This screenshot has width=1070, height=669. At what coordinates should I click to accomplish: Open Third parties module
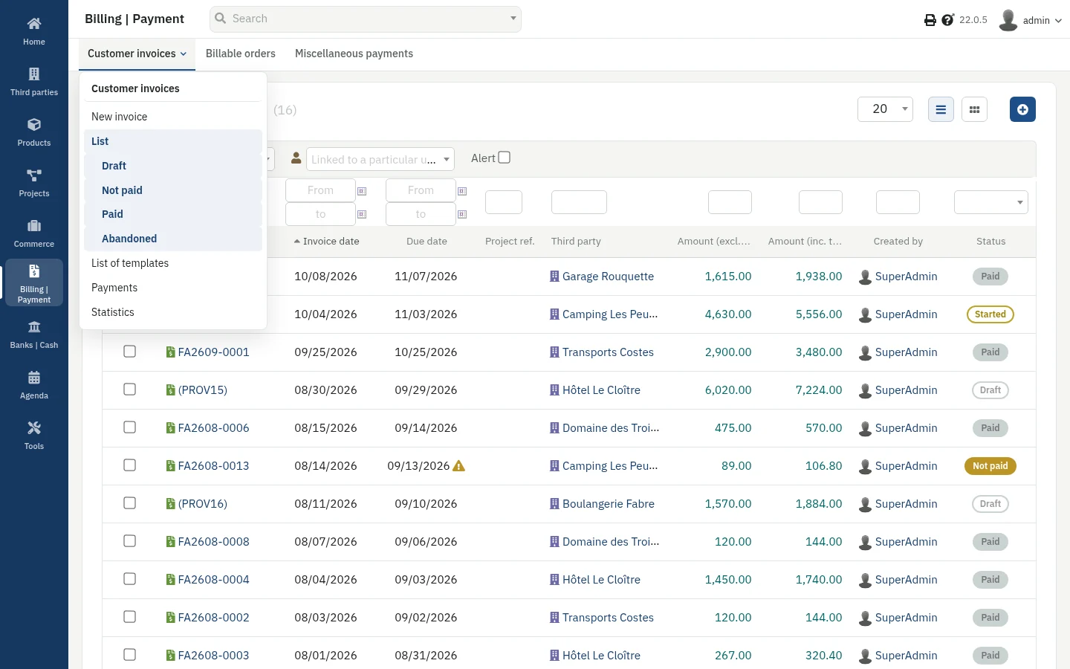[34, 82]
